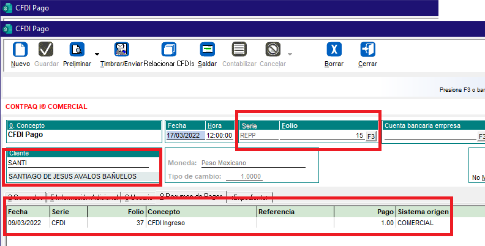This screenshot has height=246, width=485.
Task: Click the Cliente code field SANTI
Action: tap(78, 163)
